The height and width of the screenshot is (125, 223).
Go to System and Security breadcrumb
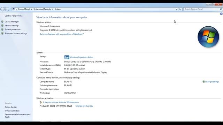42,9
